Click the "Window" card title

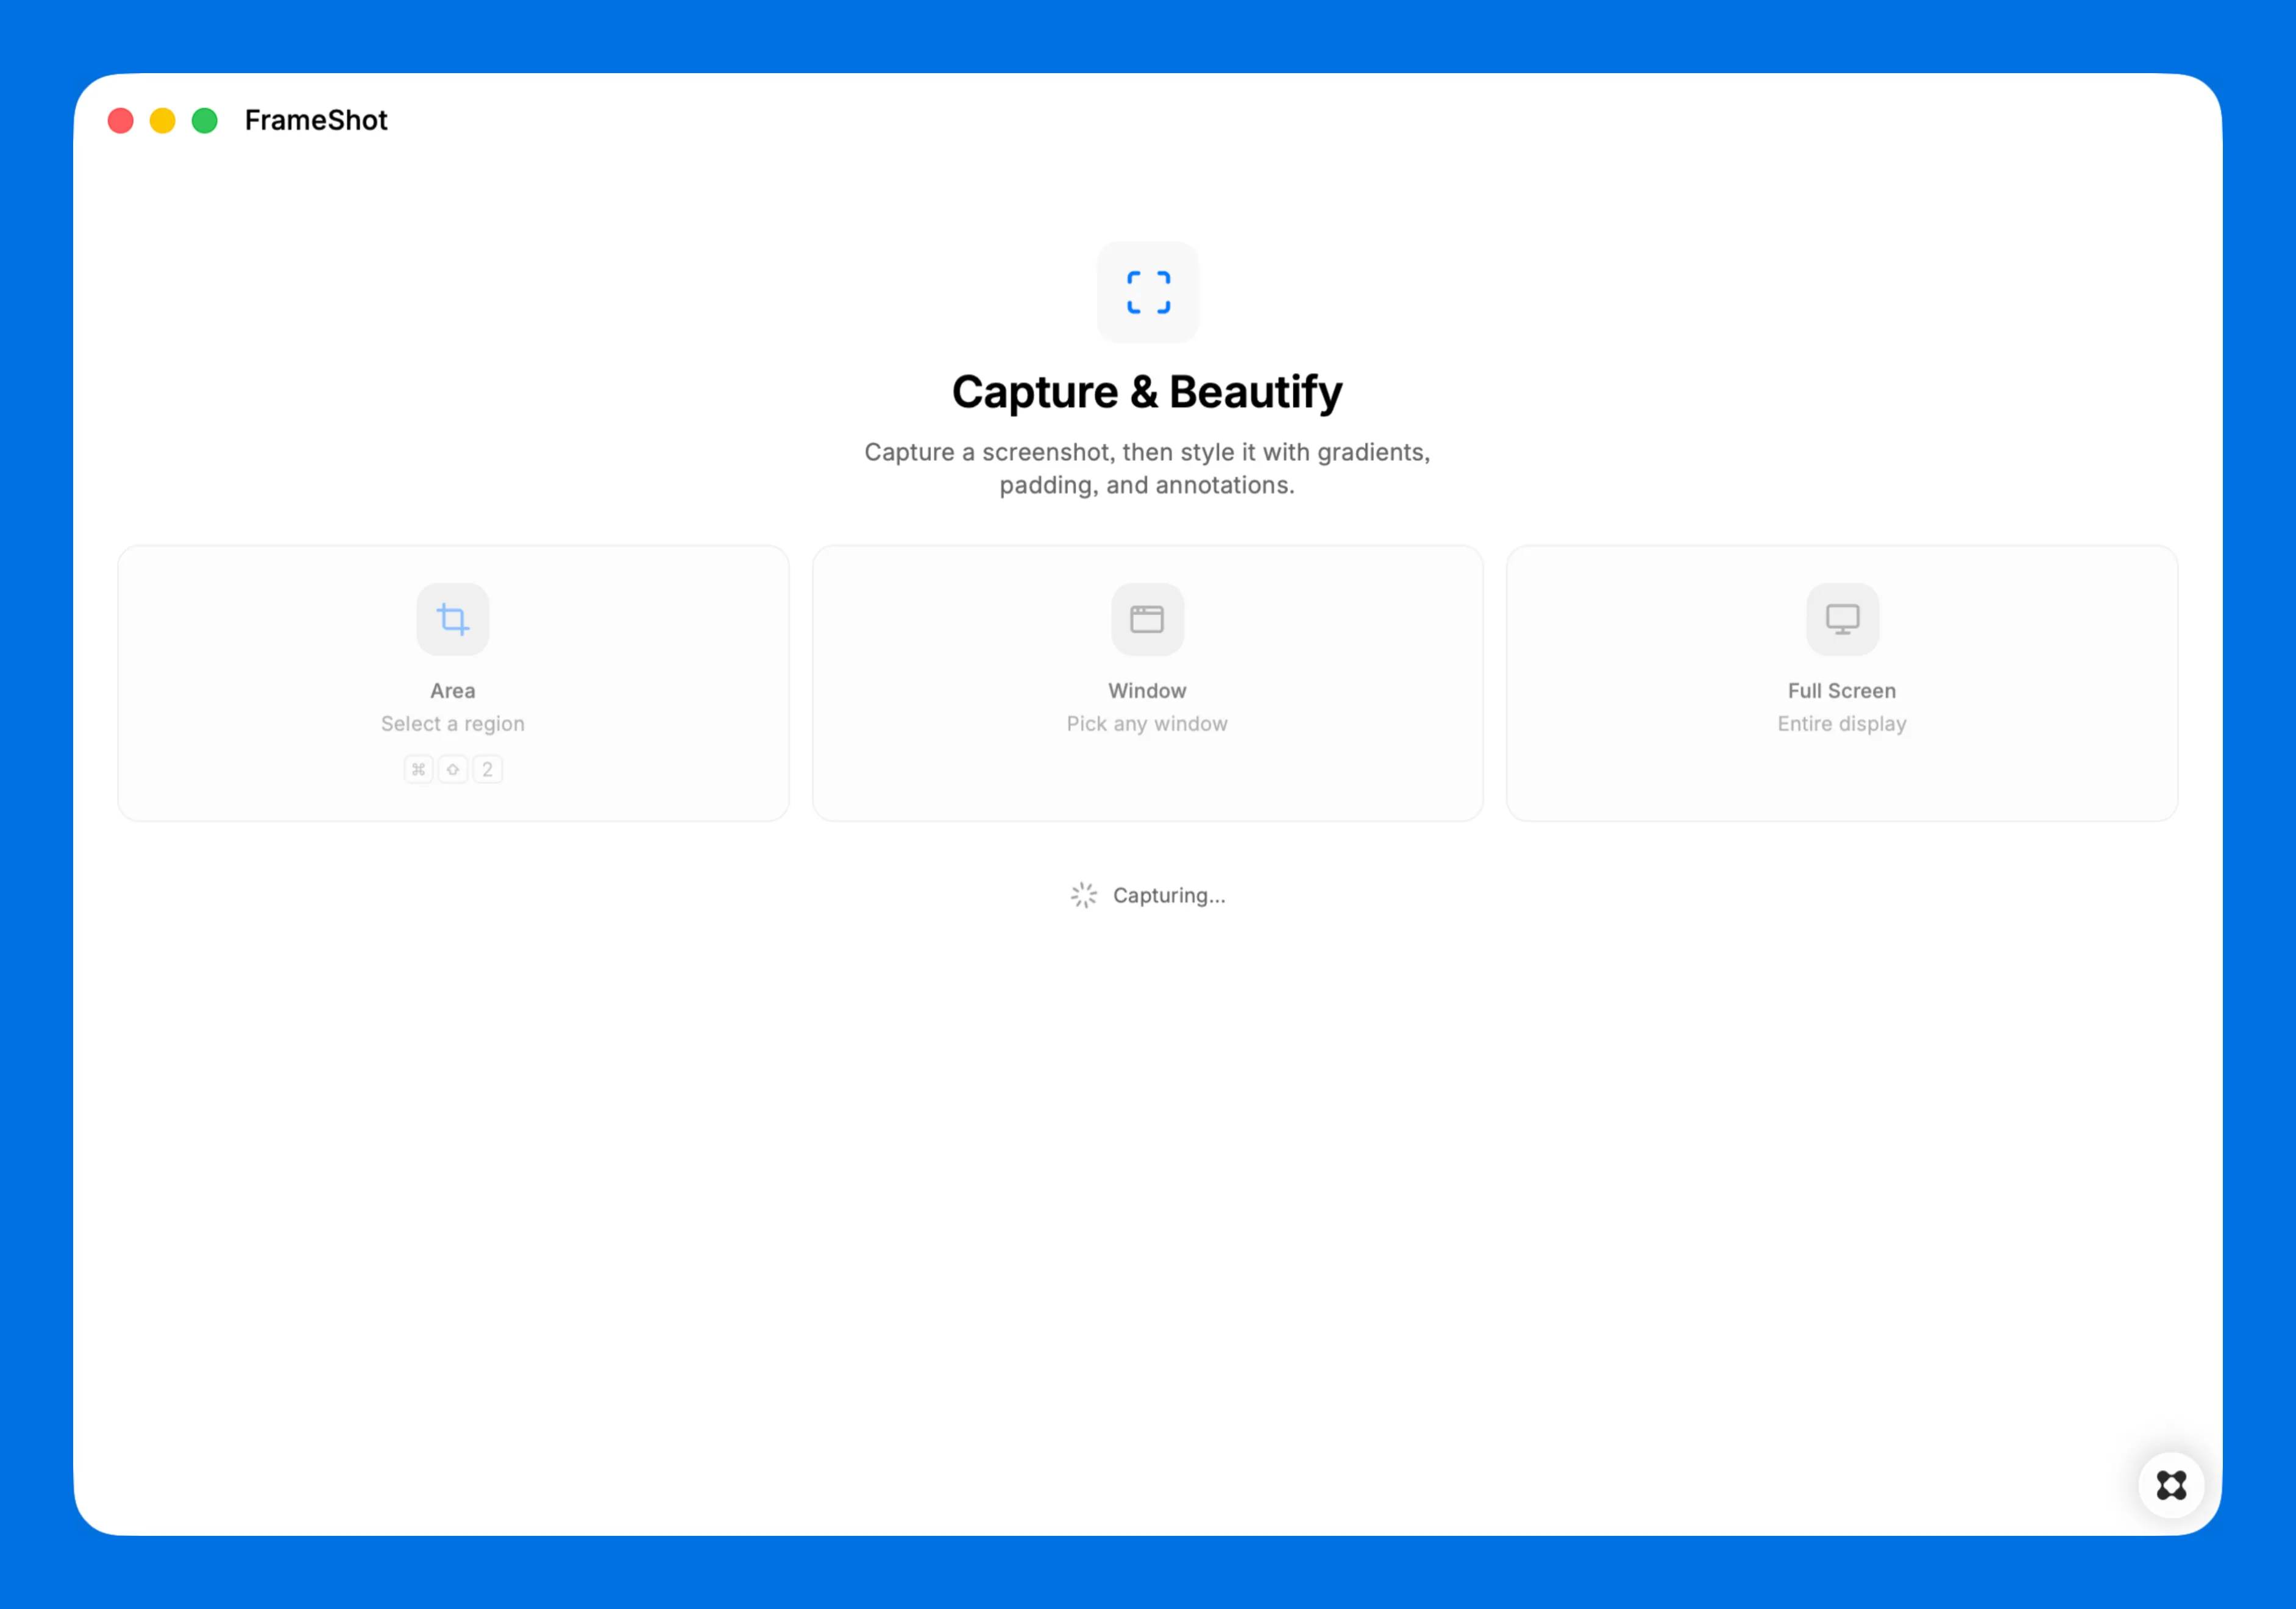pyautogui.click(x=1147, y=691)
